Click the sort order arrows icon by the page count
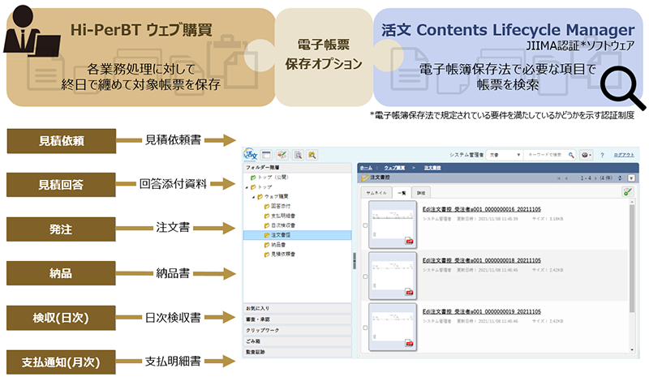 [x=620, y=178]
